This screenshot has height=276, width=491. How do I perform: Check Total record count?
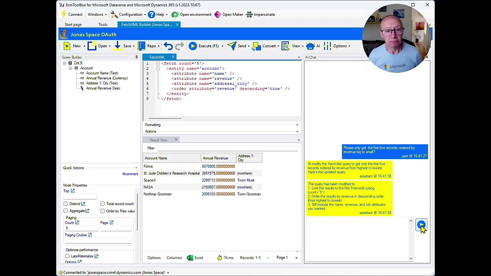pos(102,204)
